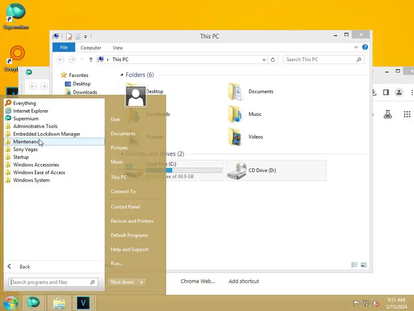Click the network tray icon

pyautogui.click(x=366, y=303)
